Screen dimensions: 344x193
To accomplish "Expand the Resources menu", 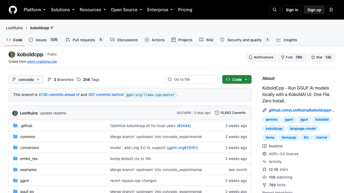I will point(92,10).
